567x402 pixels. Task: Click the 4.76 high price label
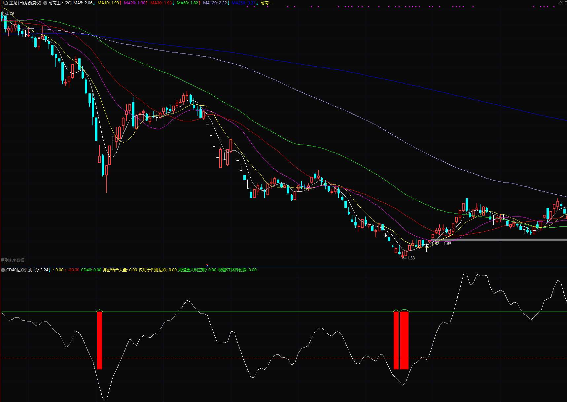pos(10,14)
